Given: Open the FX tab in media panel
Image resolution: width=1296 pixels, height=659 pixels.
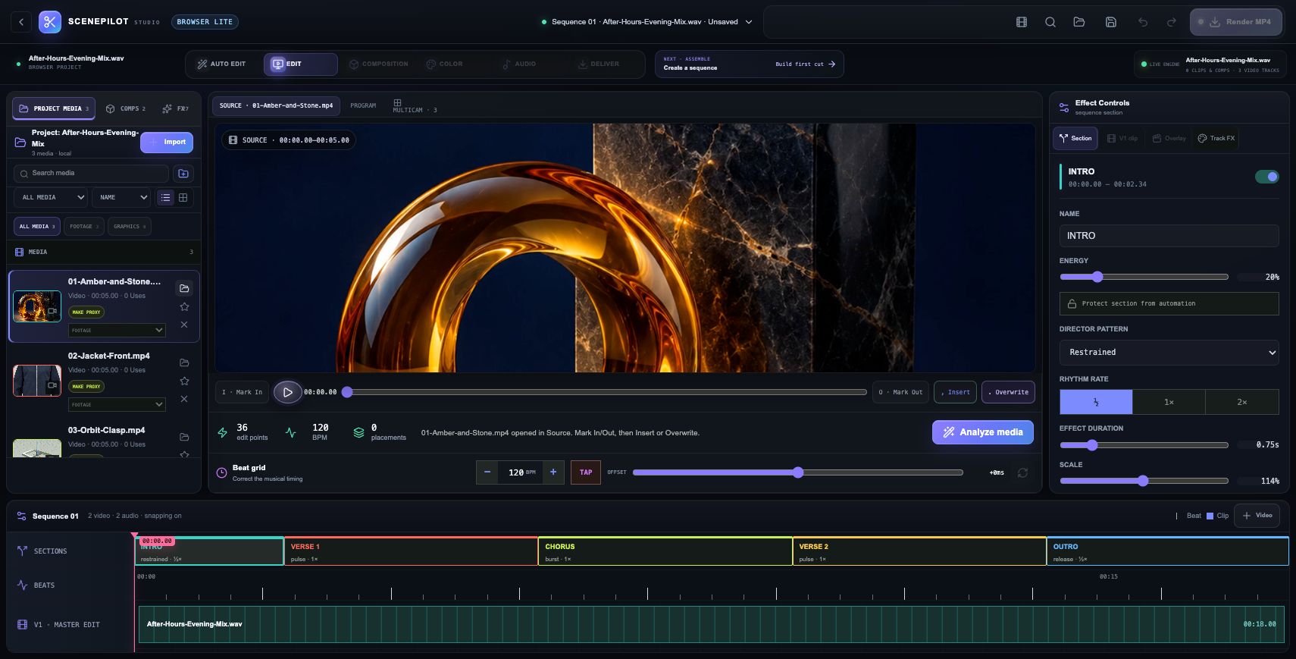Looking at the screenshot, I should [x=176, y=108].
